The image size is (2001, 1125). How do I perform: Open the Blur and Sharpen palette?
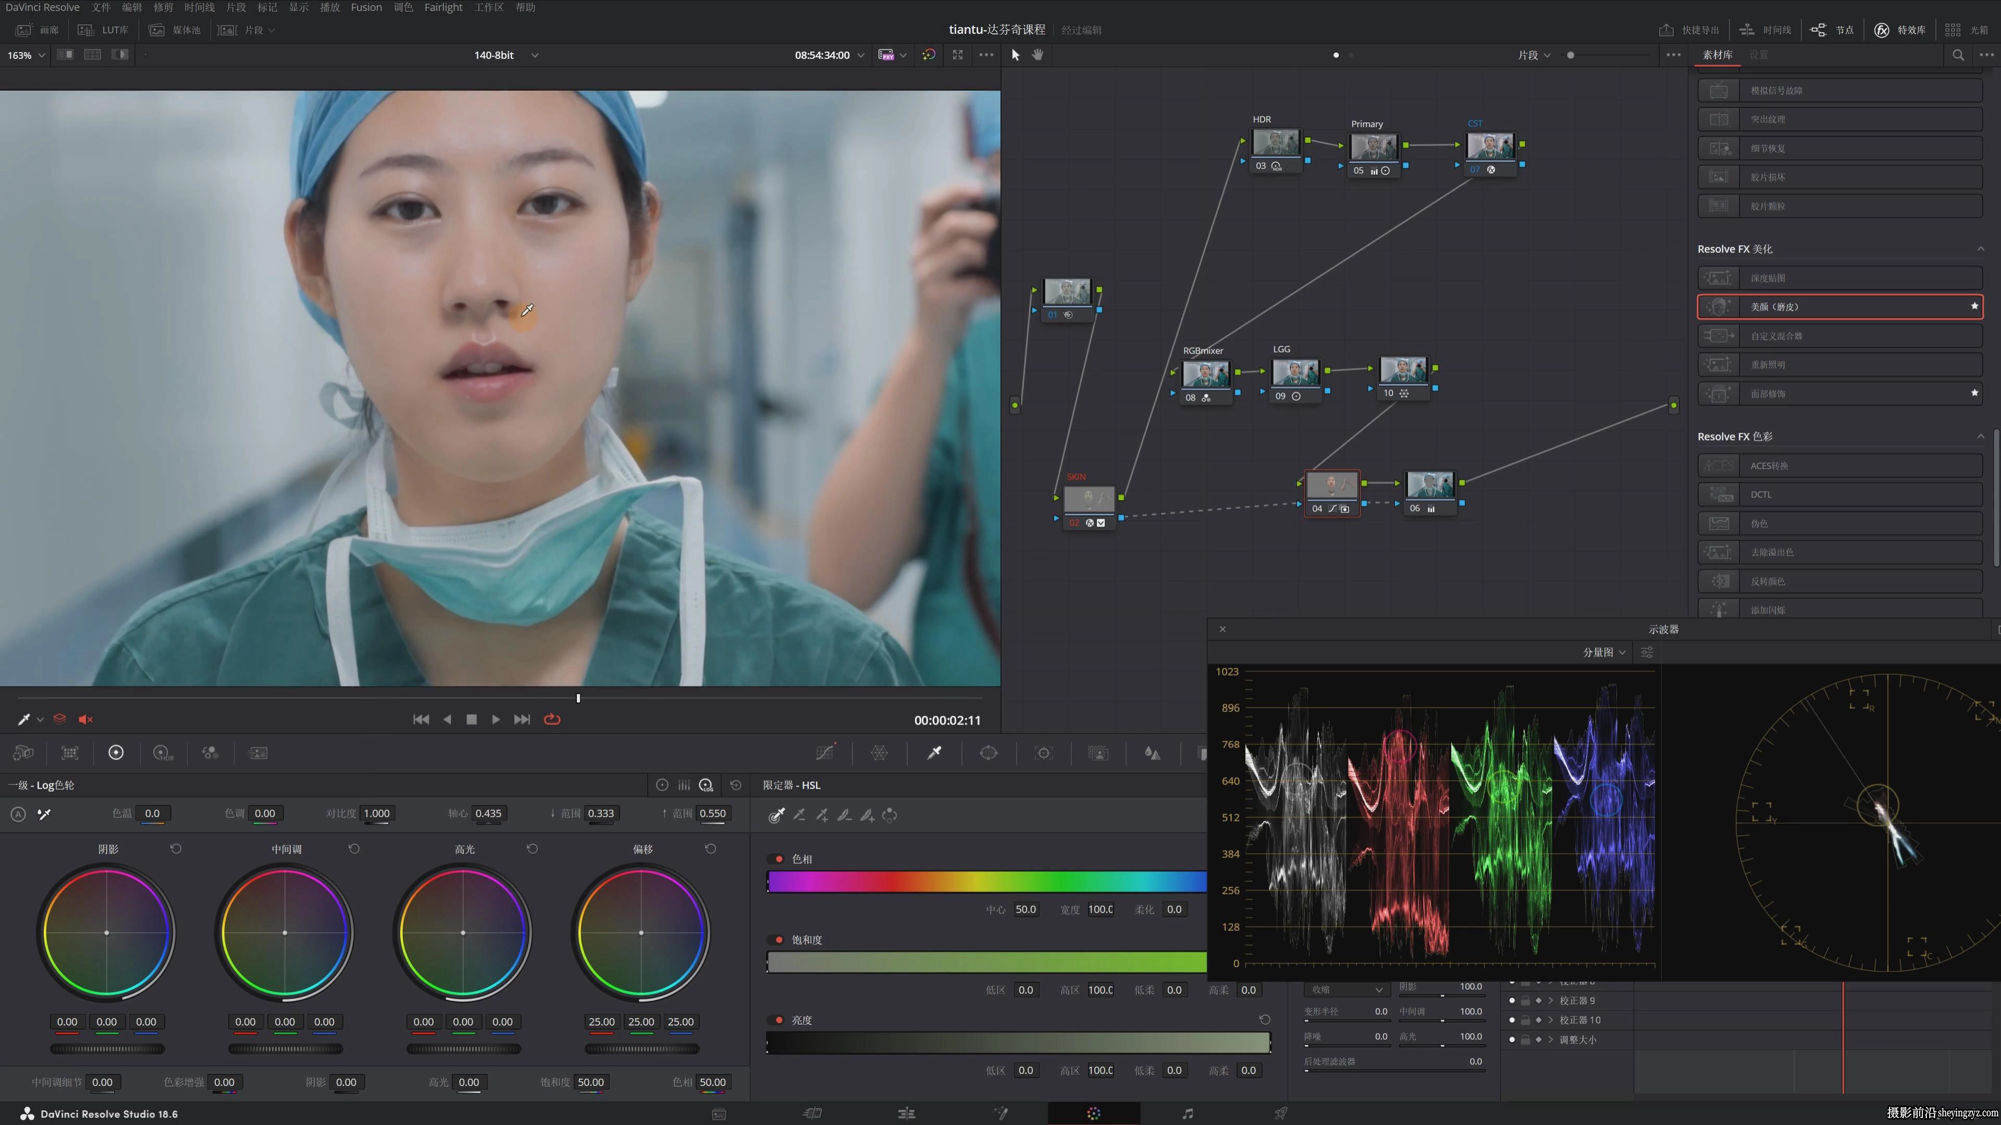click(1153, 752)
